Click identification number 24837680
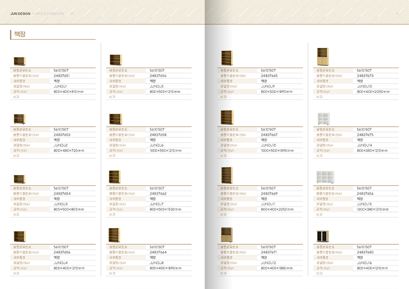 pos(365,252)
